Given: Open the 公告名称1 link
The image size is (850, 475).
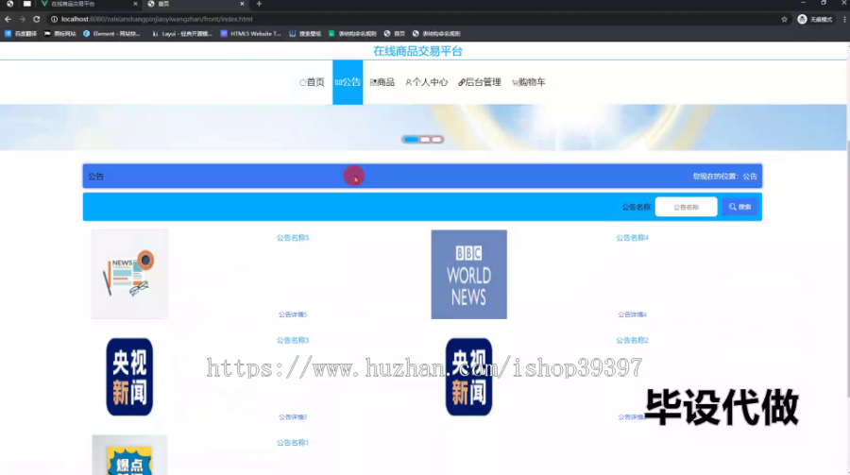Looking at the screenshot, I should (293, 443).
